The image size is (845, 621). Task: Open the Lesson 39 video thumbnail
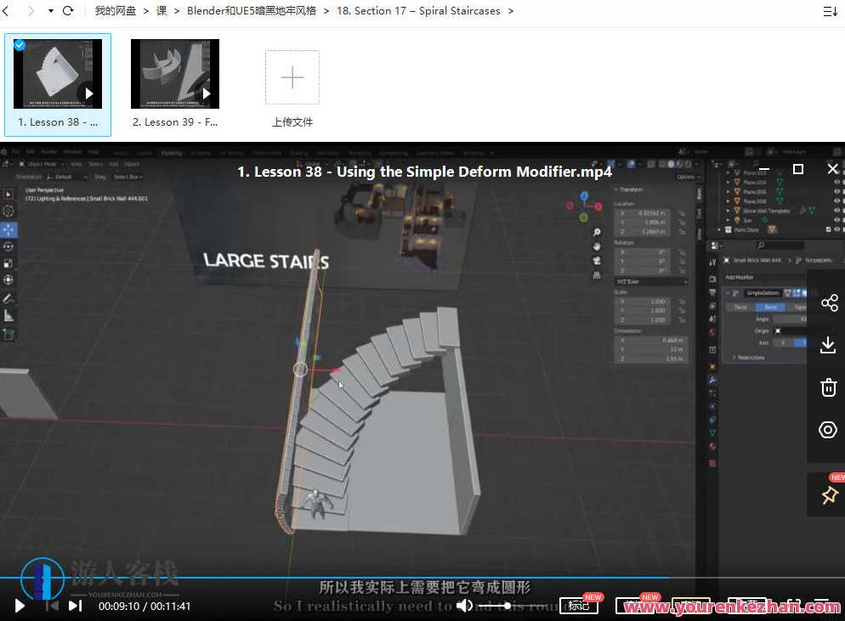pos(174,74)
